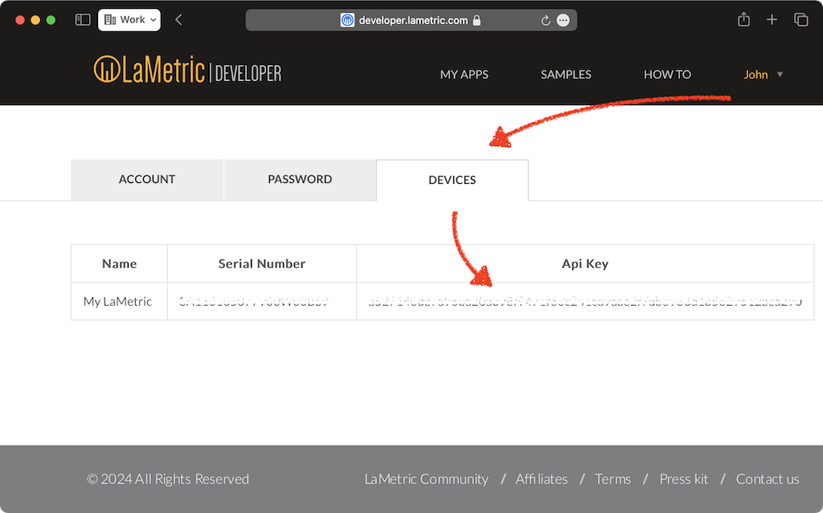Click the John user name

click(x=755, y=75)
